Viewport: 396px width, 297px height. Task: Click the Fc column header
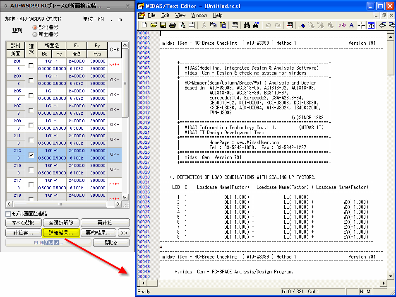pos(77,46)
